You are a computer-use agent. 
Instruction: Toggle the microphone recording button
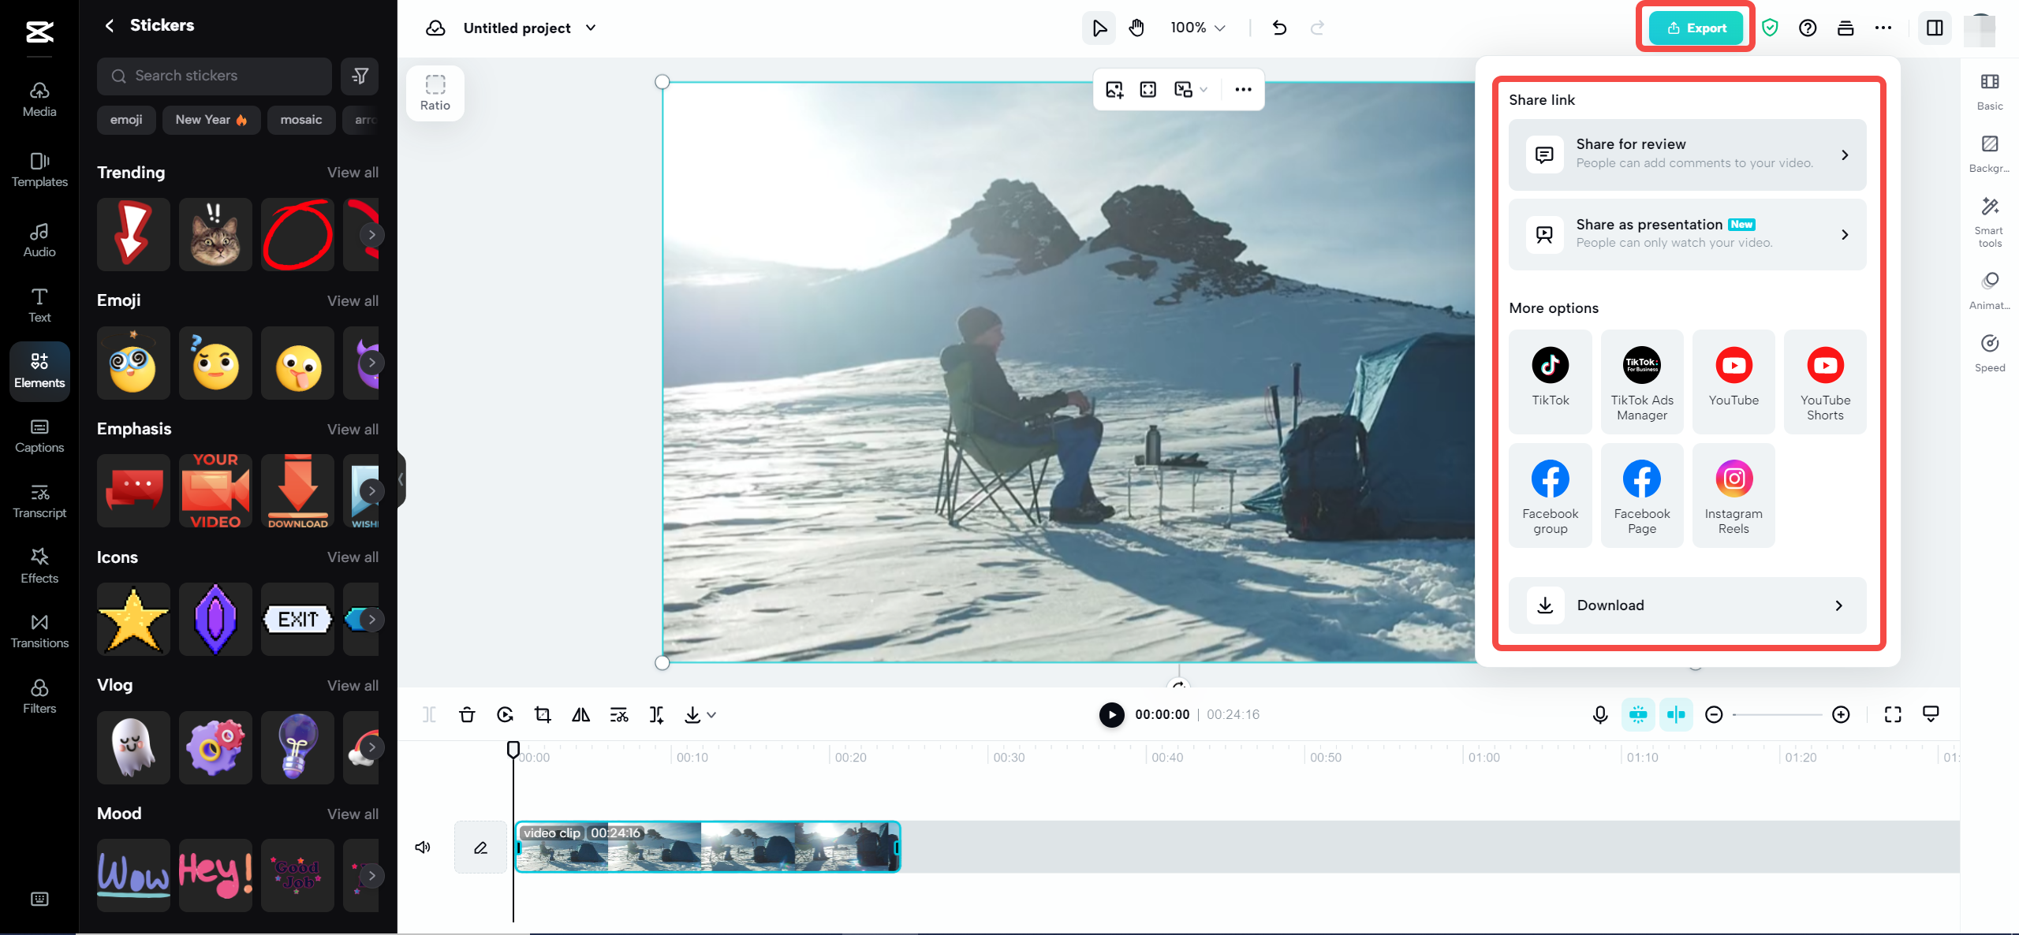pyautogui.click(x=1600, y=715)
